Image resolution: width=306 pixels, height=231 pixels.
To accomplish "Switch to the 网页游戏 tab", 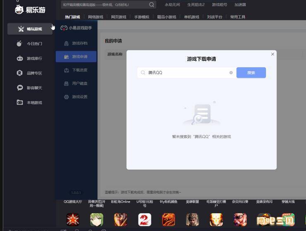I will click(119, 17).
